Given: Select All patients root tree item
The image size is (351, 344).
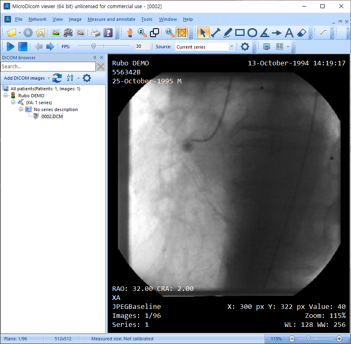Looking at the screenshot, I should coord(45,89).
